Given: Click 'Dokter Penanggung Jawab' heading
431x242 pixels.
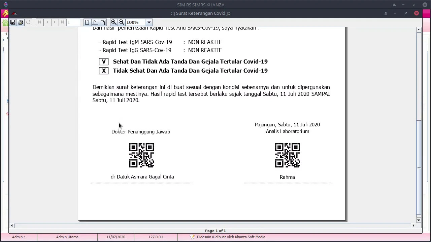Looking at the screenshot, I should coord(141,132).
